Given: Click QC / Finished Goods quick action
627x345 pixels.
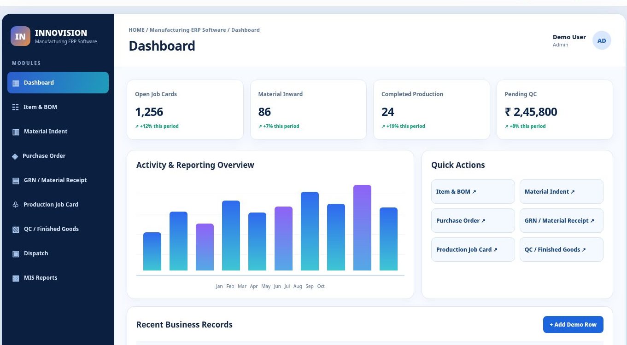Looking at the screenshot, I should (561, 250).
